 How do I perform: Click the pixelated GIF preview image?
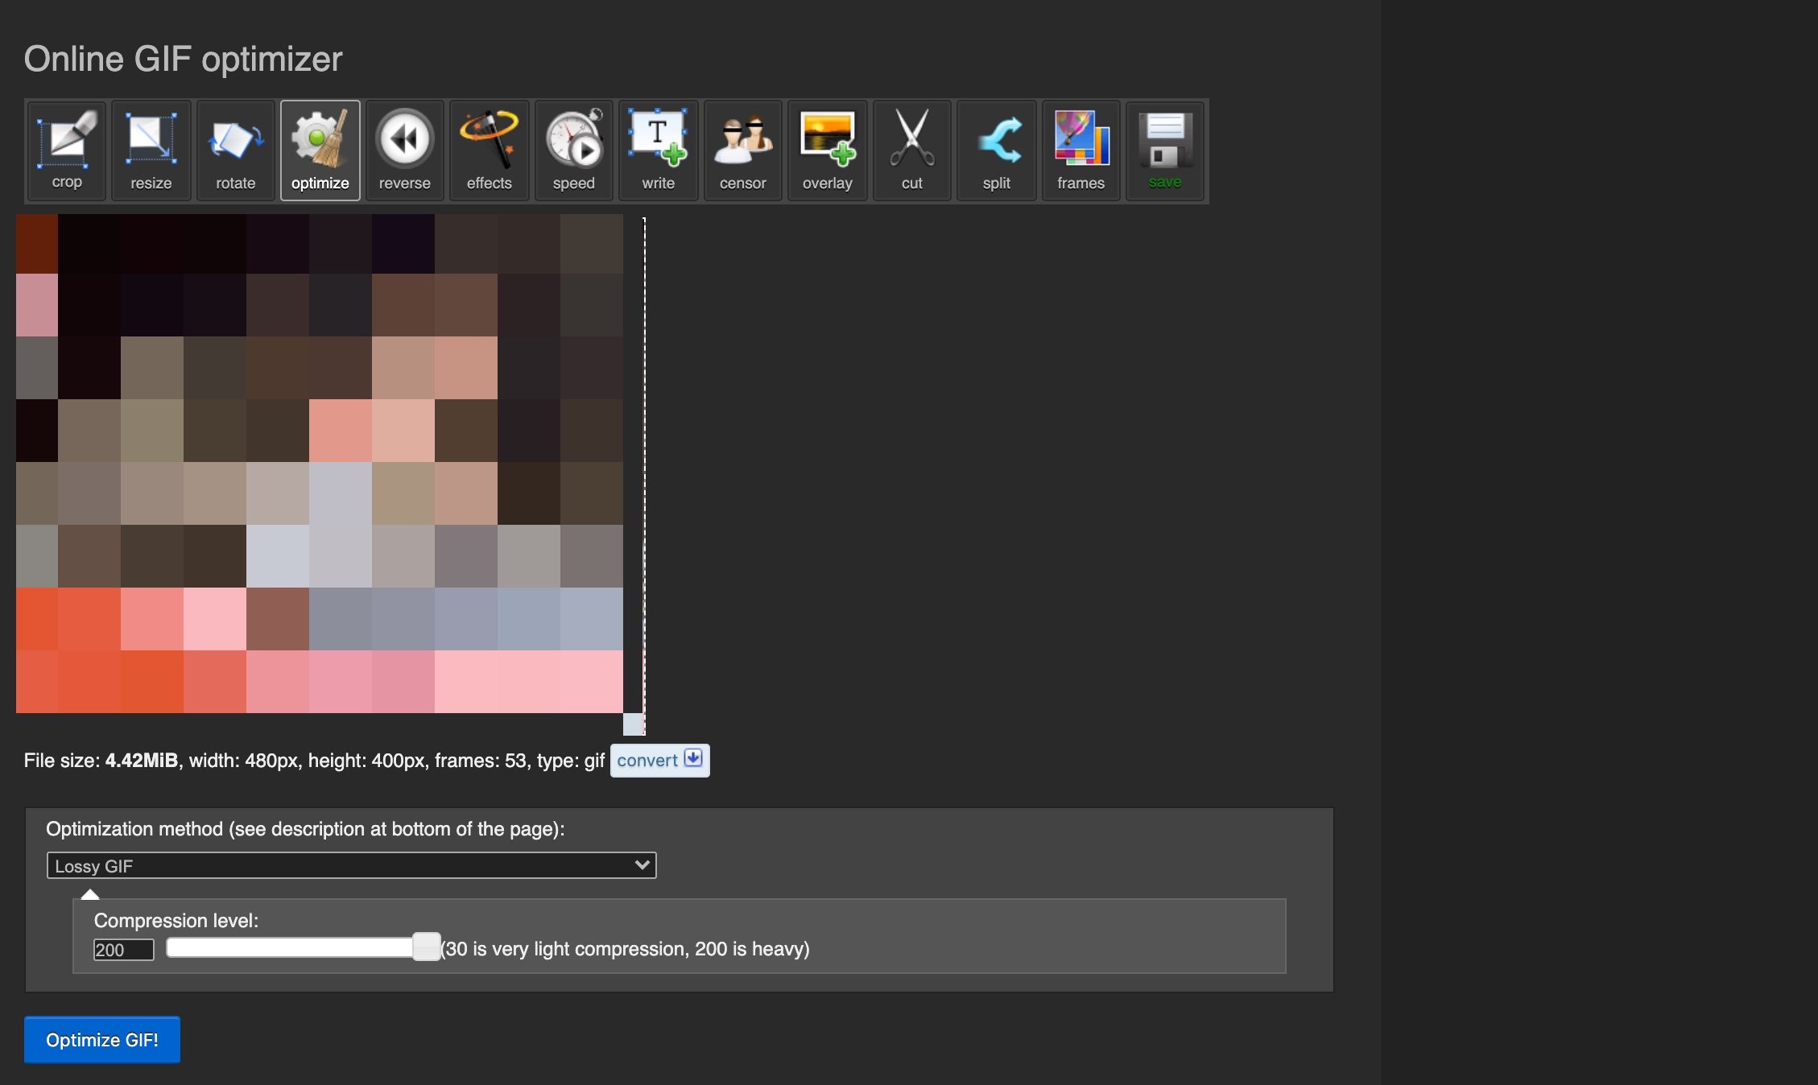320,464
